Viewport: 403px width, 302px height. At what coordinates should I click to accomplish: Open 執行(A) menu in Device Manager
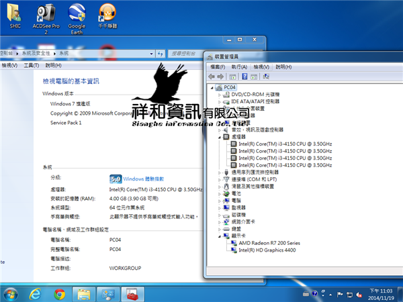coord(239,66)
